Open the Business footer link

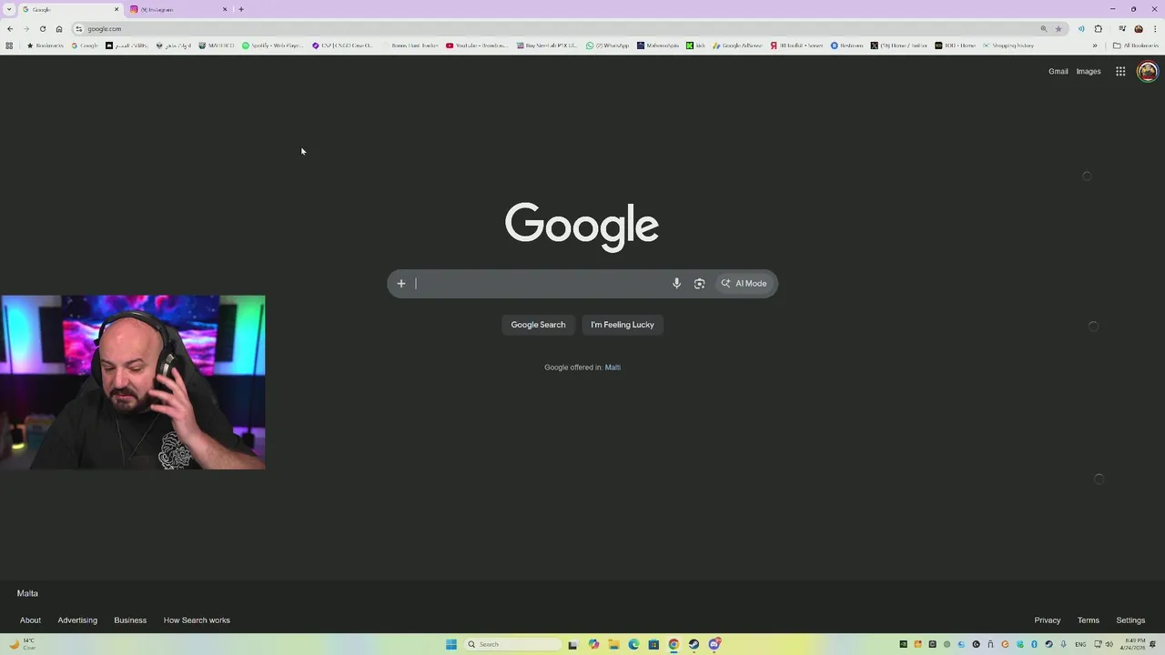[130, 620]
